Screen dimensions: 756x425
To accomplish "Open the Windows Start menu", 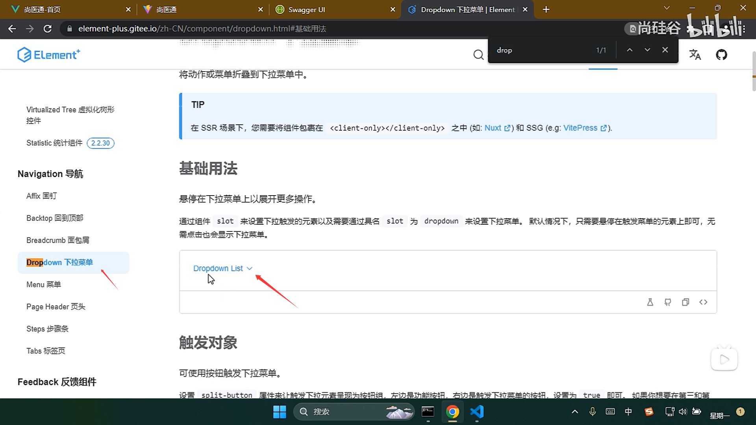I will 279,412.
